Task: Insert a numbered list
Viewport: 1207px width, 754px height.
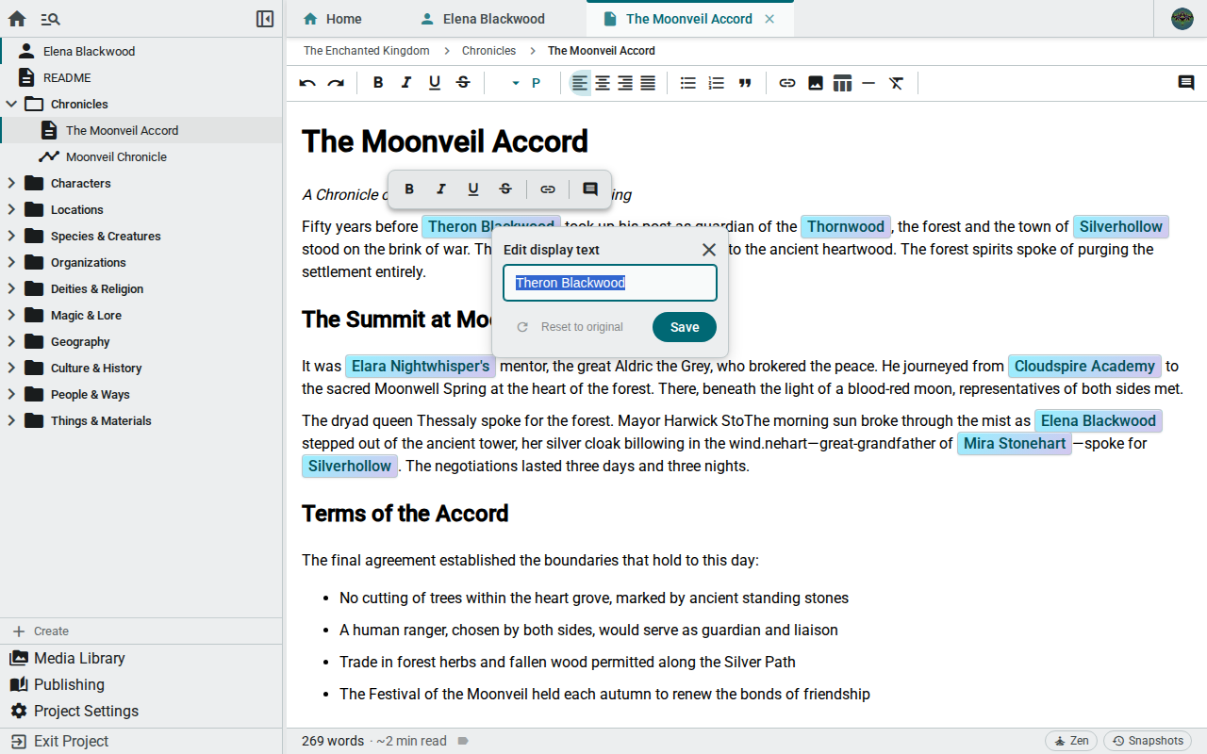Action: click(717, 83)
